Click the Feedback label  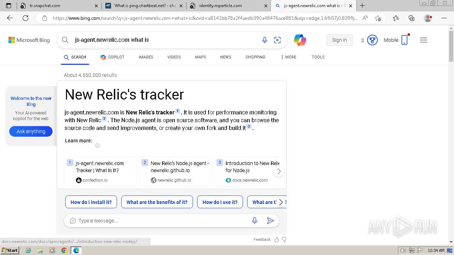point(262,239)
